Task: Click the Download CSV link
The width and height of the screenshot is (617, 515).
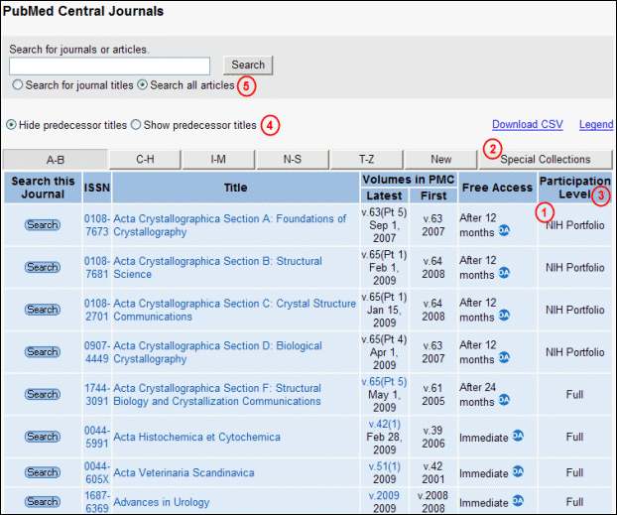Action: 527,125
